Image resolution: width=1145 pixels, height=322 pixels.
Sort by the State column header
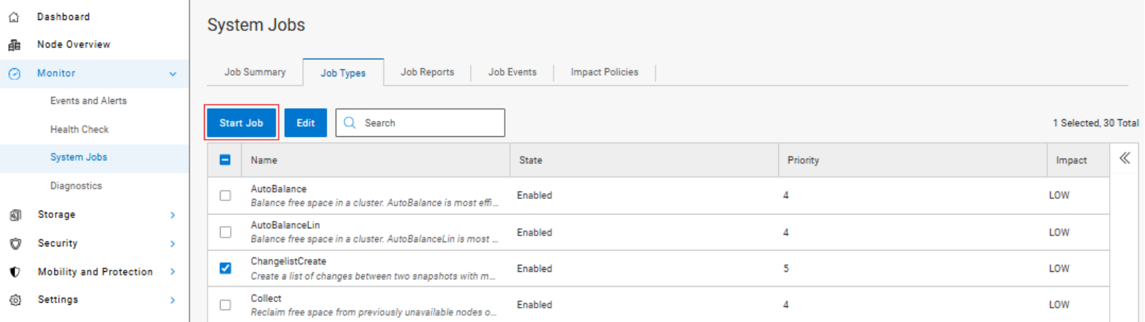pyautogui.click(x=531, y=160)
